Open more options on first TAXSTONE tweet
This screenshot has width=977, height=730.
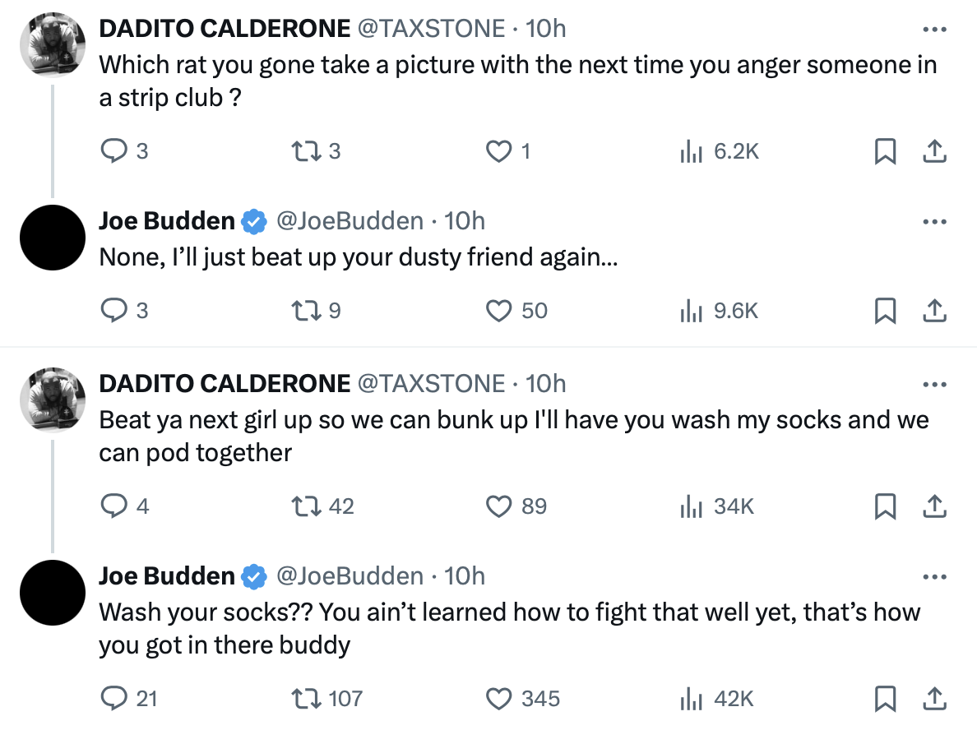[934, 30]
